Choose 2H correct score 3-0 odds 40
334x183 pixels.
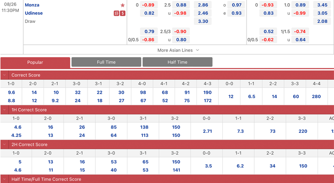[114, 170]
